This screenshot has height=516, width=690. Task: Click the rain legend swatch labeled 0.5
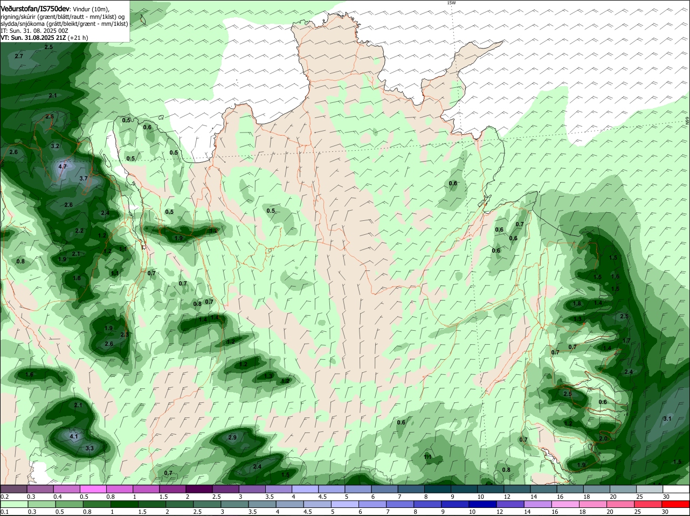point(68,504)
